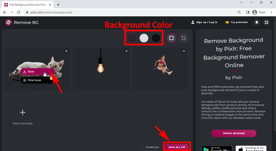This screenshot has height=151, width=276.
Task: Click the address bar with pixlr.com URL
Action: click(133, 12)
